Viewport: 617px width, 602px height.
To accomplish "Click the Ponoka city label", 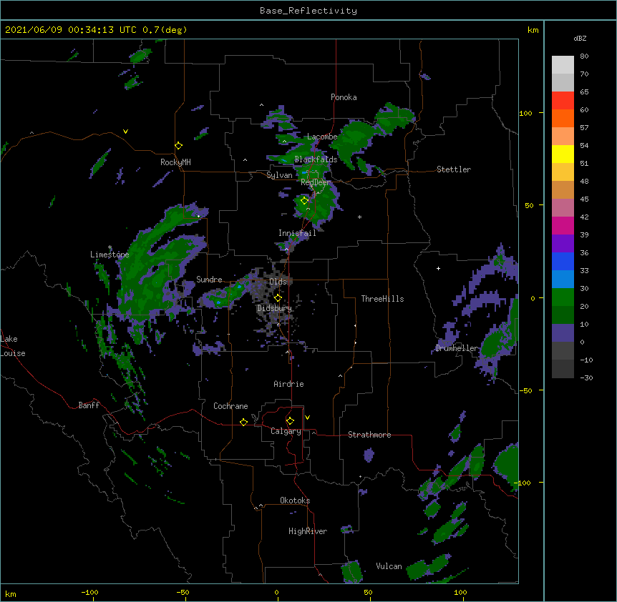I will (344, 97).
